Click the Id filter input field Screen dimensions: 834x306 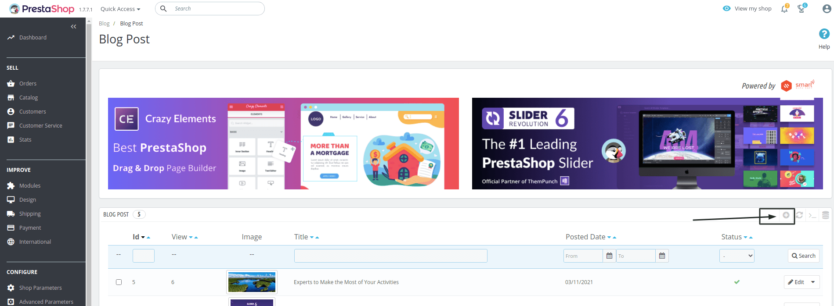click(x=144, y=256)
